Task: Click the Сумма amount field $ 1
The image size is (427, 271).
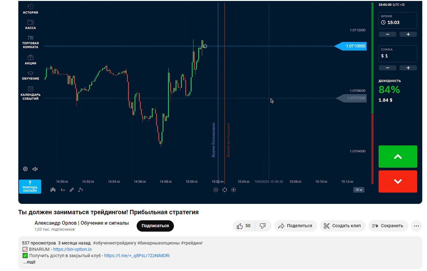Action: pos(398,54)
